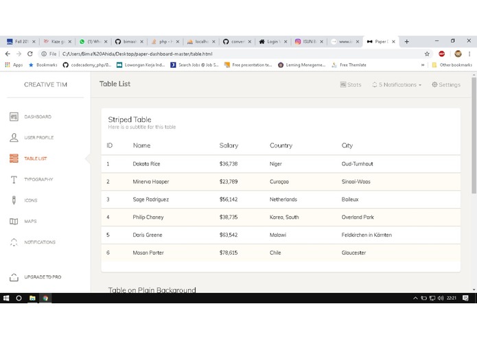The height and width of the screenshot is (339, 477).
Task: Click the Icons pencil icon in sidebar
Action: [14, 200]
